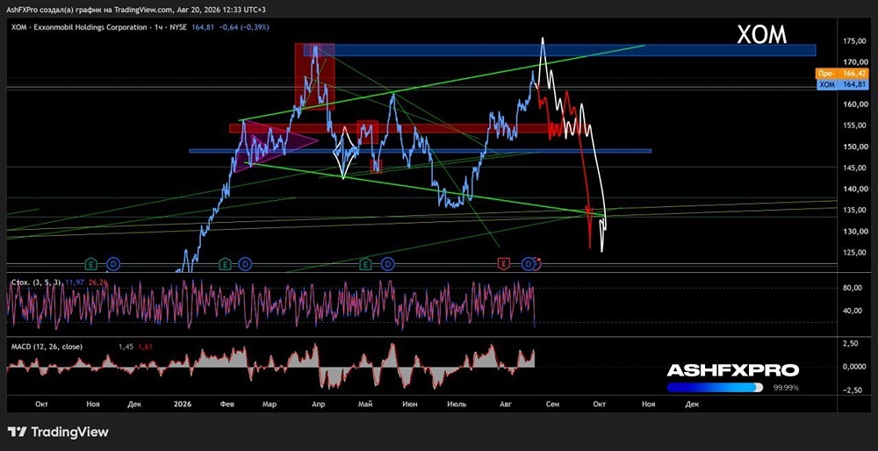Click the 175,00 price axis label
The width and height of the screenshot is (878, 451).
853,41
